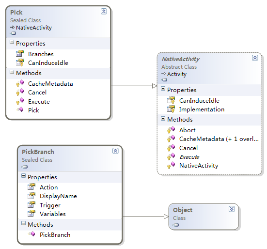Image resolution: width=267 pixels, height=249 pixels.
Task: Collapse Methods section in PickBranch class
Action: (x=23, y=223)
